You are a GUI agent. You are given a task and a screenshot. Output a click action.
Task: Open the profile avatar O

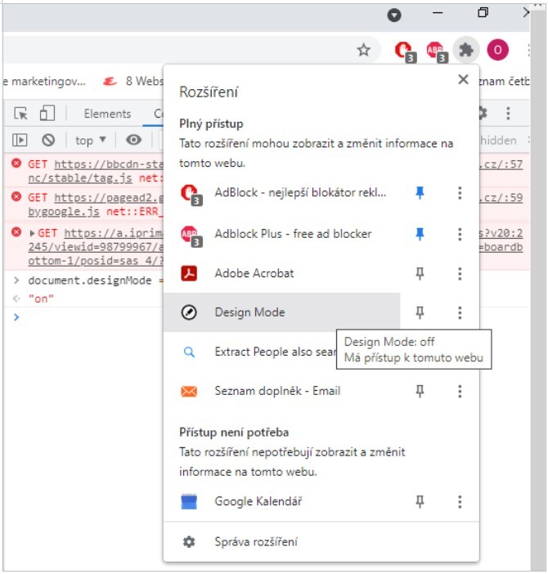coord(497,50)
